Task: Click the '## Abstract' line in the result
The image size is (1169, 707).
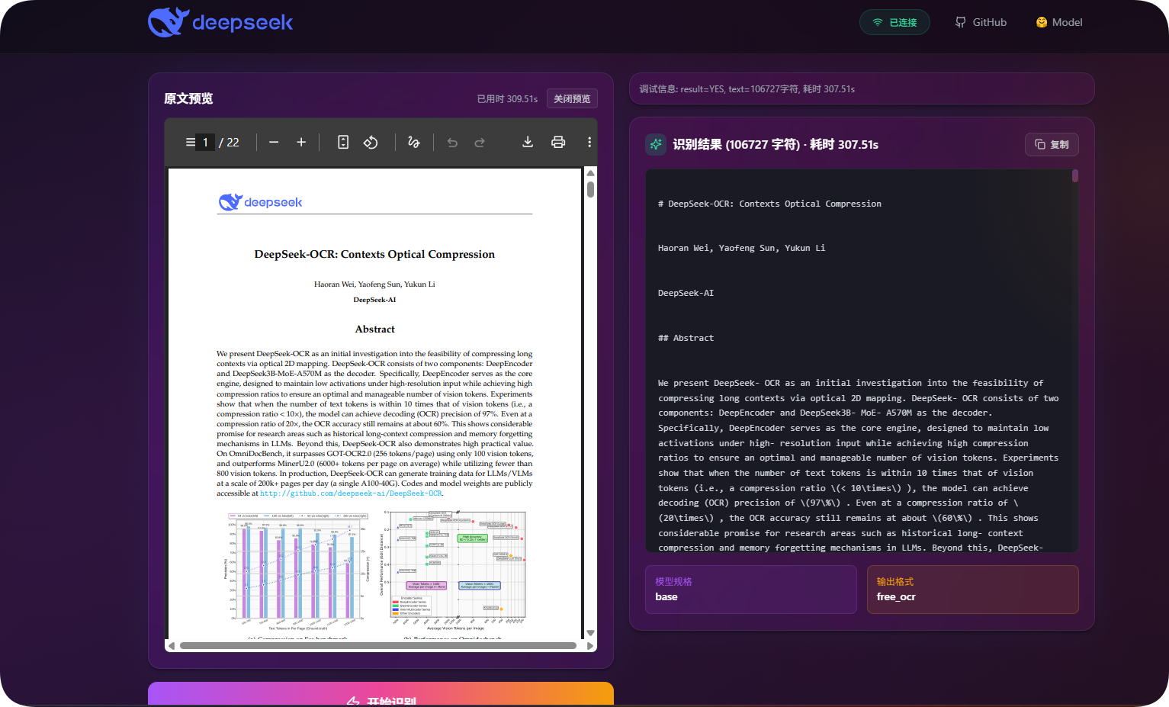Action: click(x=686, y=338)
